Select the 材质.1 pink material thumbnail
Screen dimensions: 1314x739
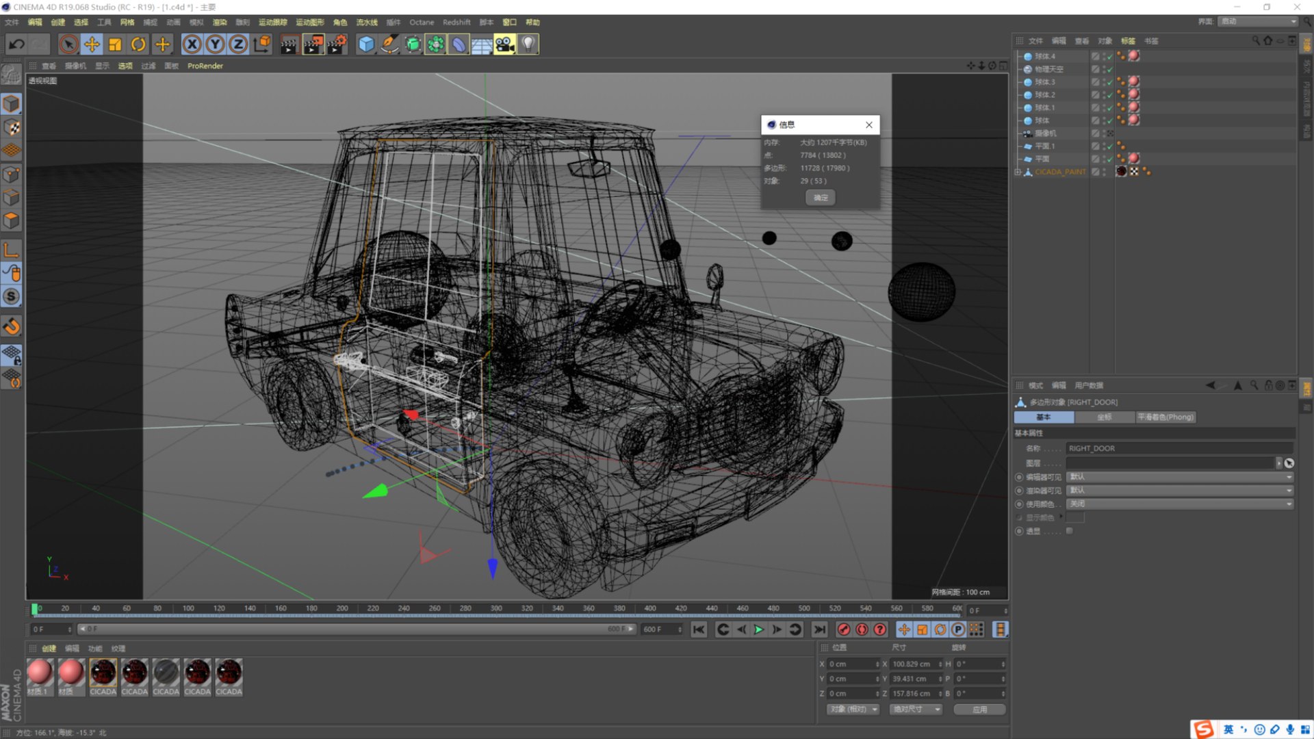tap(40, 673)
